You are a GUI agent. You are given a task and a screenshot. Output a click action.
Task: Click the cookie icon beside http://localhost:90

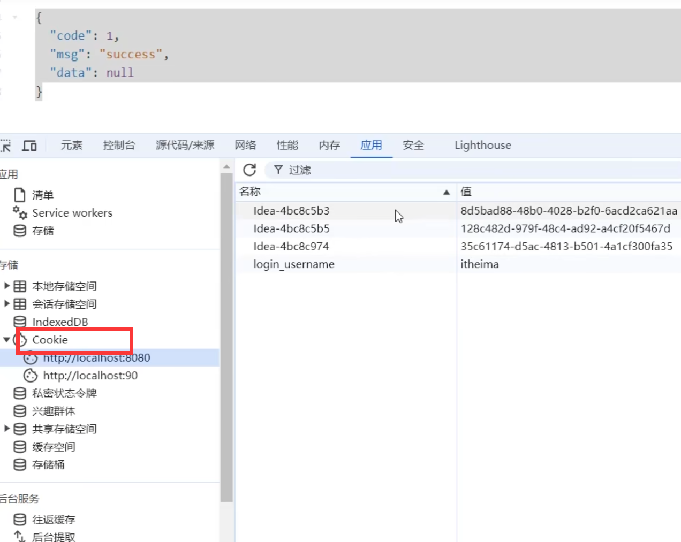pyautogui.click(x=31, y=376)
